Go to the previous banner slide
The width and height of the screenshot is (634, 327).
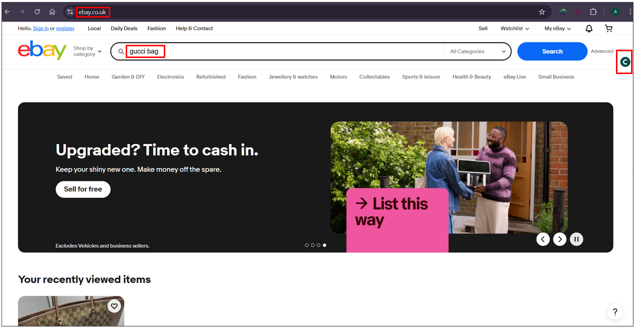coord(543,239)
